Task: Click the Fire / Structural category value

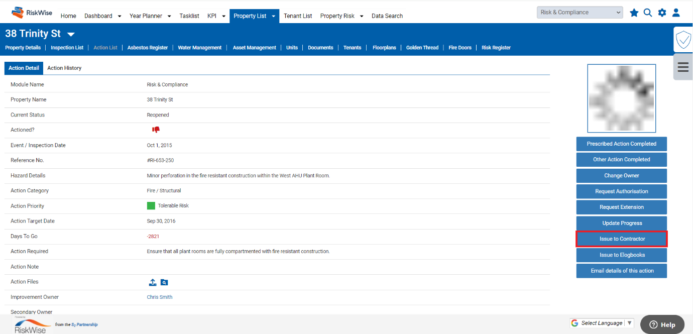Action: (x=164, y=191)
